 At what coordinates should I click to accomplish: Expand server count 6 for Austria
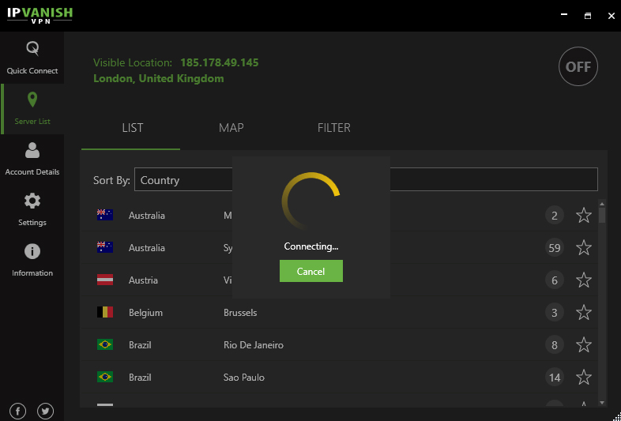[555, 280]
